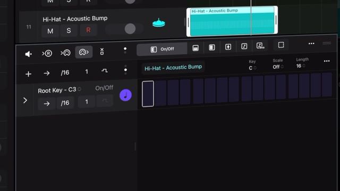Click the row's On/Off edit mode label
This screenshot has height=191, width=340.
pos(104,88)
